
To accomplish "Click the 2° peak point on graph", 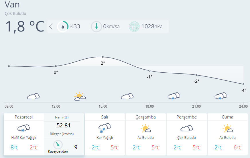I will 103,57.
